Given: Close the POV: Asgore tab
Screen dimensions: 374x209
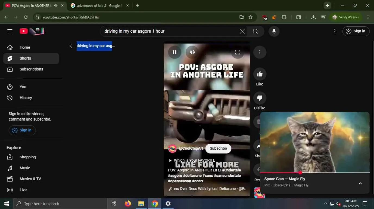Looking at the screenshot, I should [x=63, y=5].
